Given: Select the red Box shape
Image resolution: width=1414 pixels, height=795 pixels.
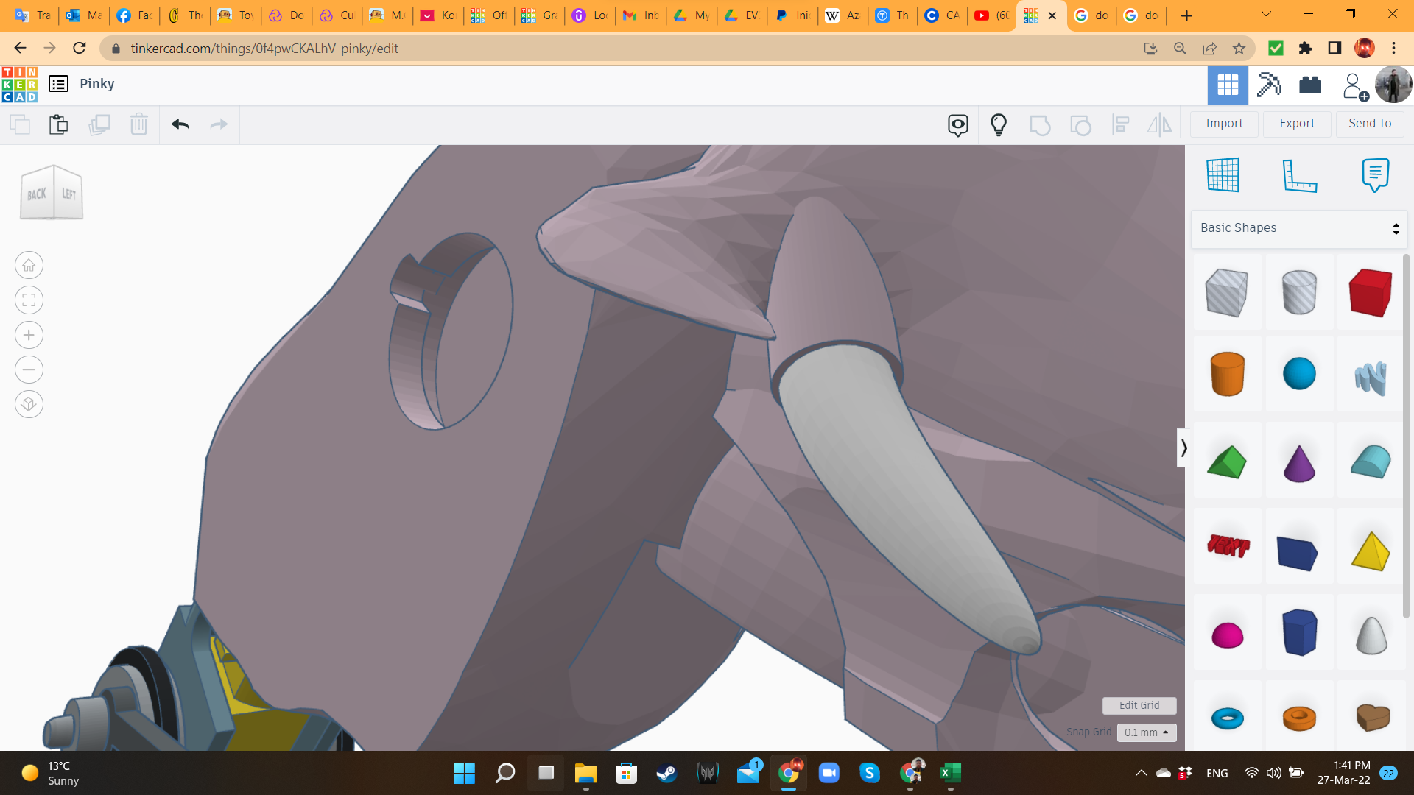Looking at the screenshot, I should 1370,292.
